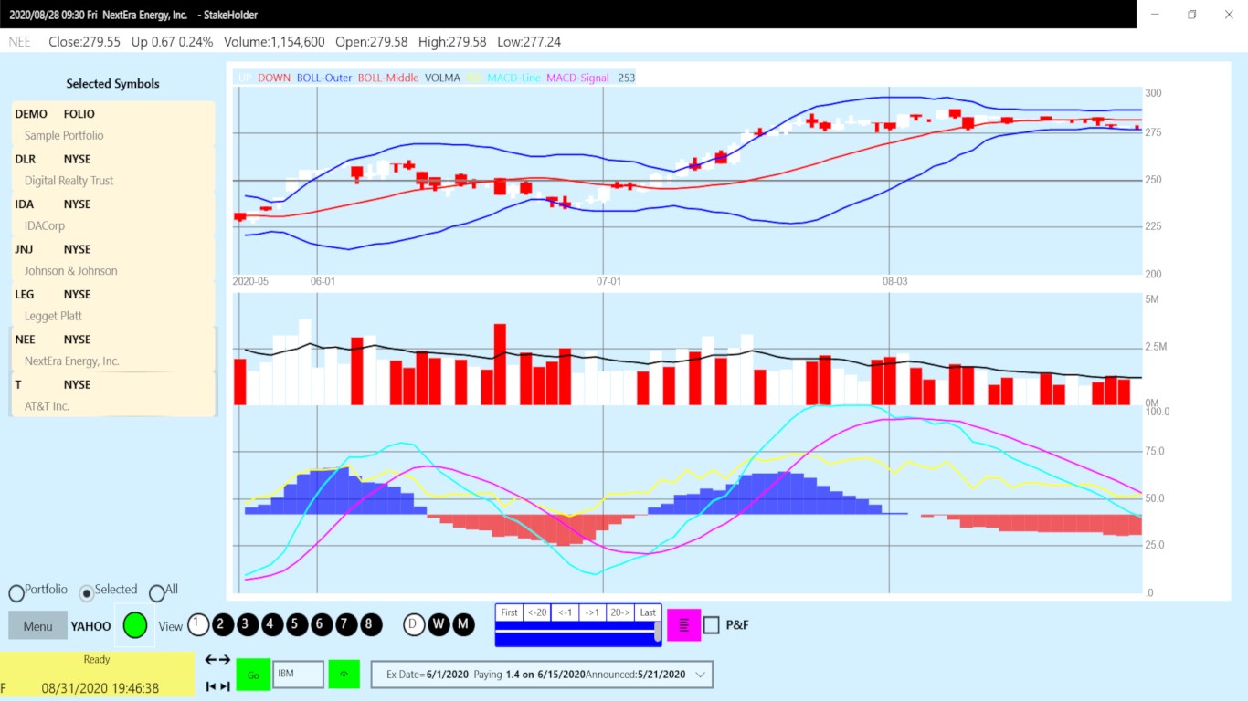Choose the weekly W chart interval
This screenshot has width=1248, height=701.
439,624
